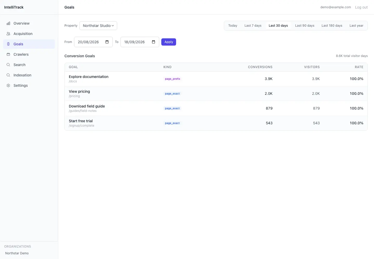Click the Start free trial goal name
The image size is (374, 259).
click(x=81, y=121)
